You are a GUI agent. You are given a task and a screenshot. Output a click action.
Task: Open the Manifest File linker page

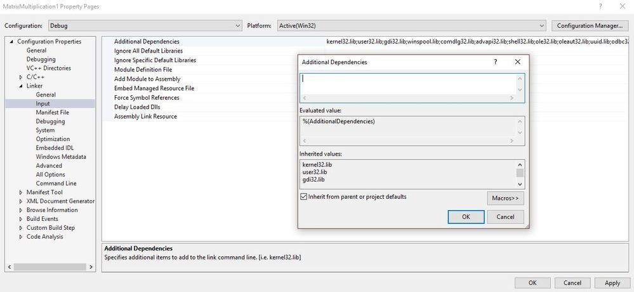click(x=52, y=112)
